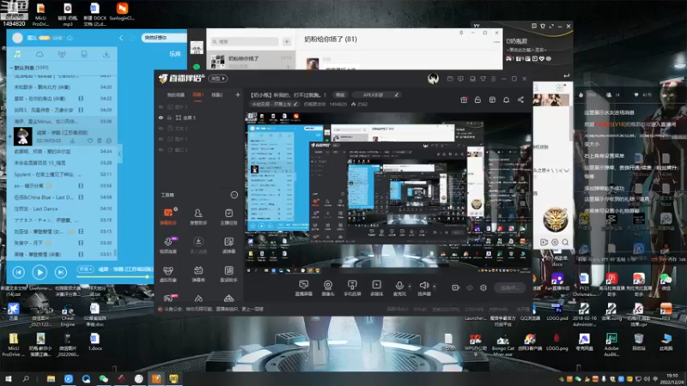Mute the 麦克风 microphone
This screenshot has height=386, width=687.
pyautogui.click(x=399, y=288)
